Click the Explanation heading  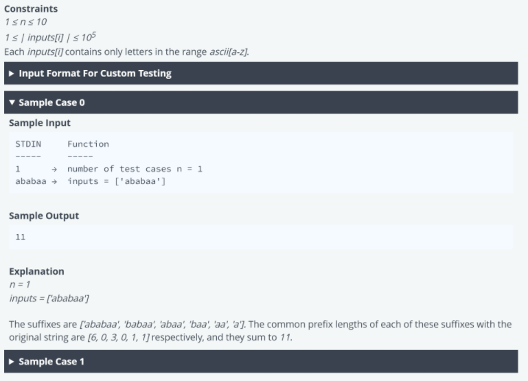click(x=36, y=271)
